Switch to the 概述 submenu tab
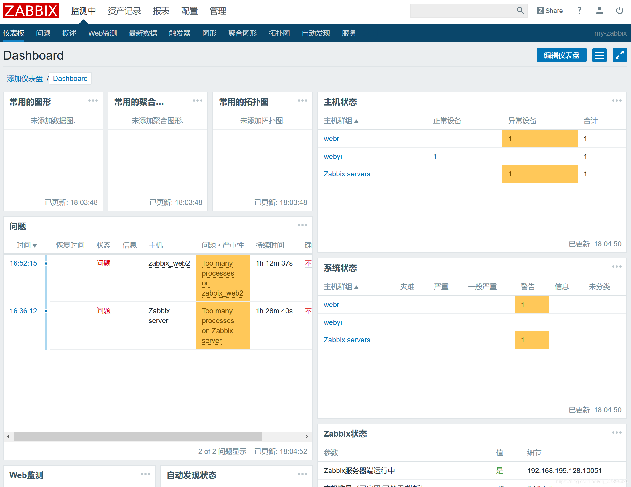 69,33
